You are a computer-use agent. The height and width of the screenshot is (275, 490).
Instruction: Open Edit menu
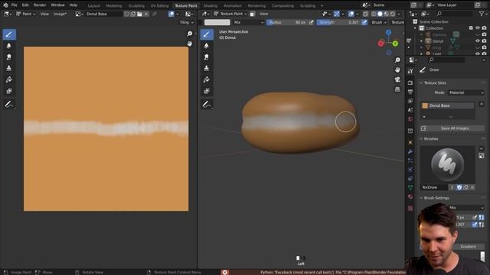coord(25,5)
